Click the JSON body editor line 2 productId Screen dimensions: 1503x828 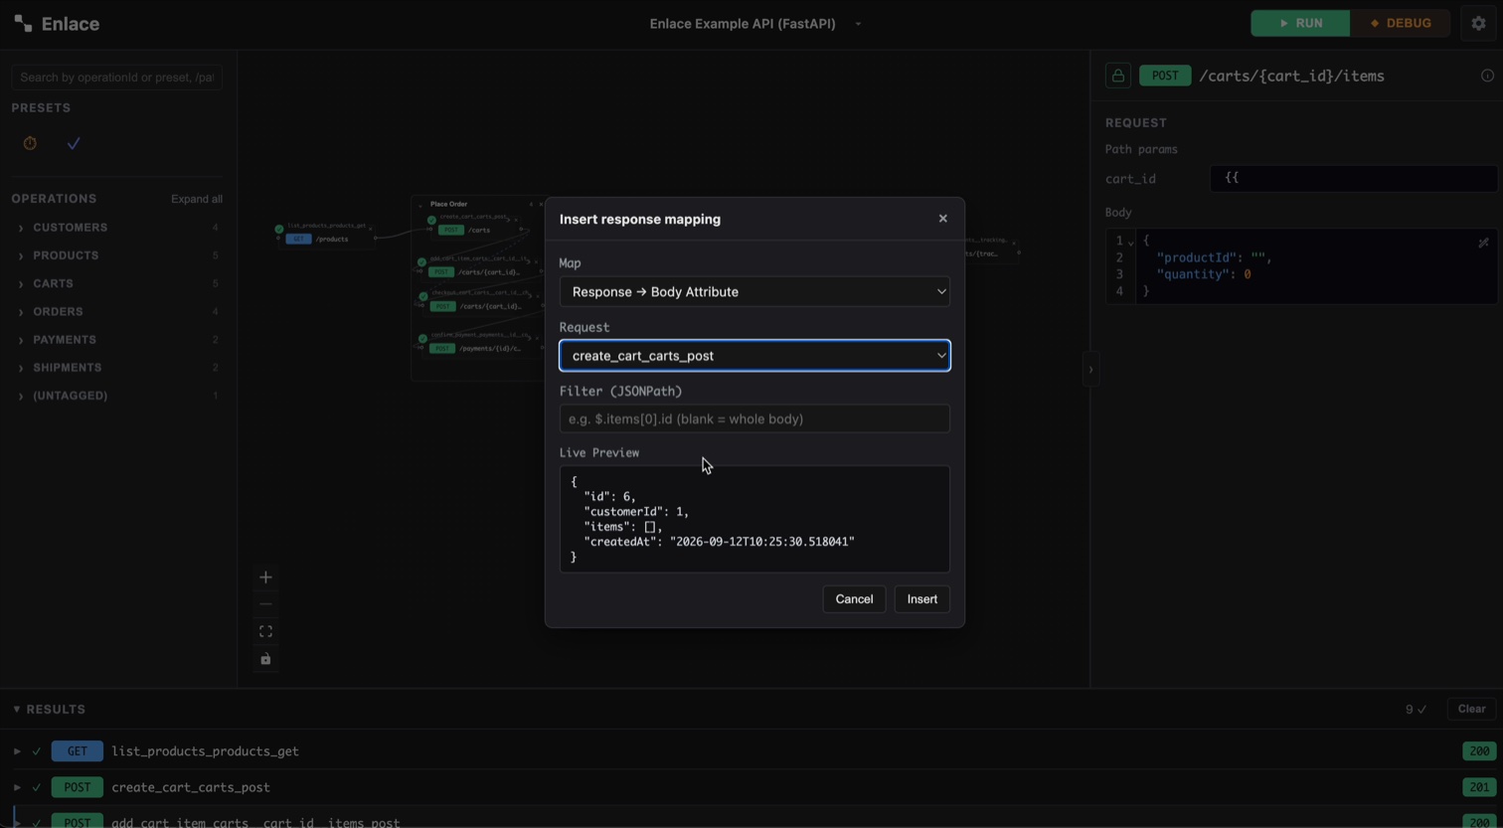(x=1214, y=257)
